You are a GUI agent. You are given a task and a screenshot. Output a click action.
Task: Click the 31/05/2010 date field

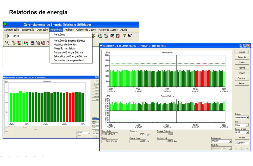pyautogui.click(x=242, y=143)
